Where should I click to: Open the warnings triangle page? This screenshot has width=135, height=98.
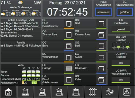tap(127, 92)
